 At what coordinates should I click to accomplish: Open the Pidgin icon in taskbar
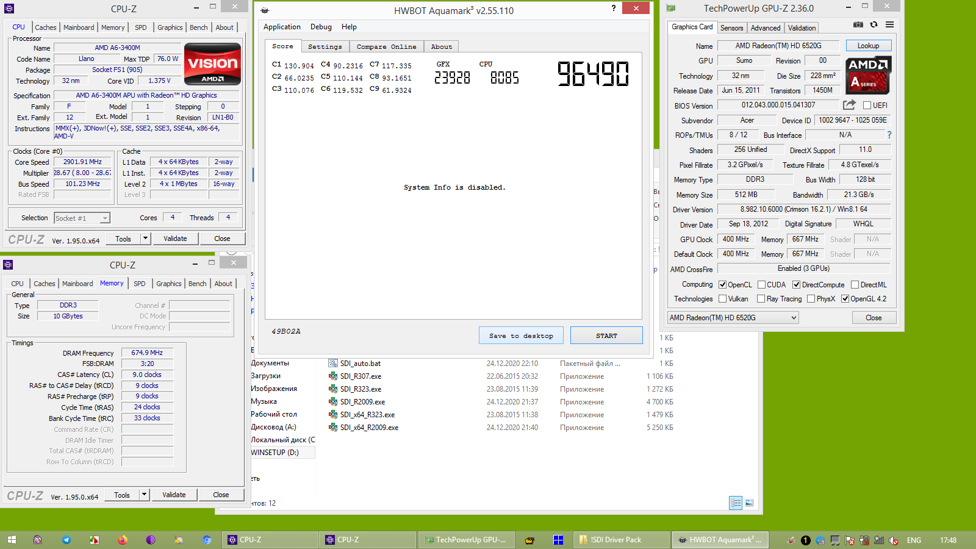(x=38, y=540)
